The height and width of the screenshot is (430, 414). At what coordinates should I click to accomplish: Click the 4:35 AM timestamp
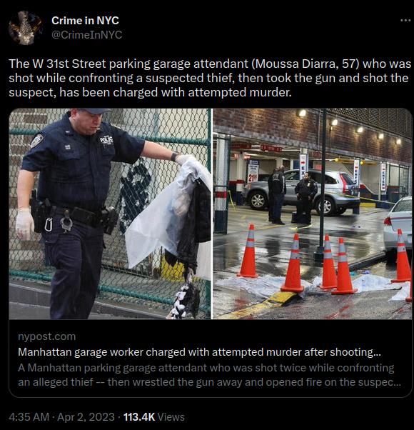pos(29,417)
